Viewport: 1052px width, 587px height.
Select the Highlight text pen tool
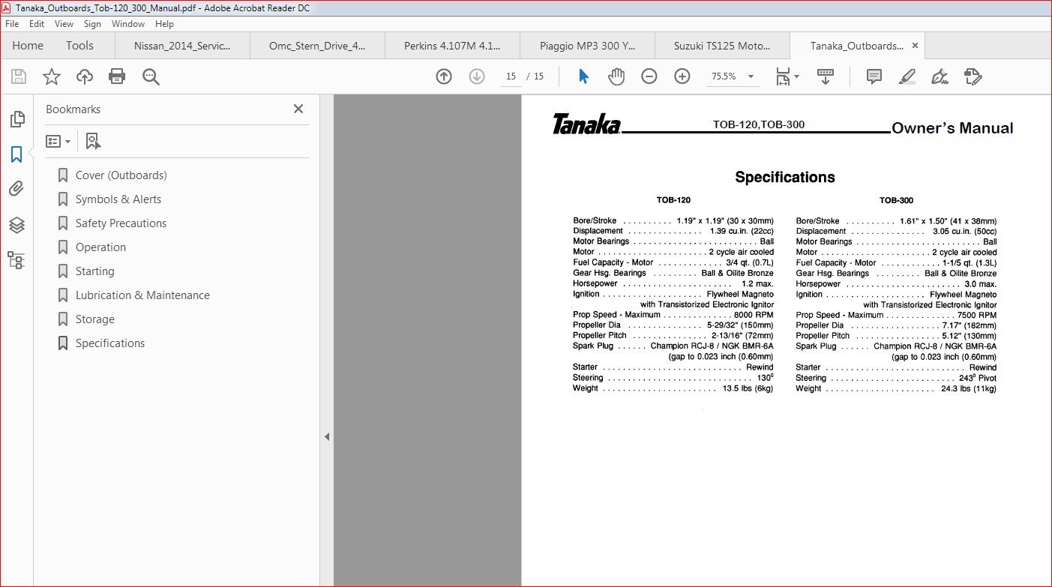pyautogui.click(x=907, y=76)
